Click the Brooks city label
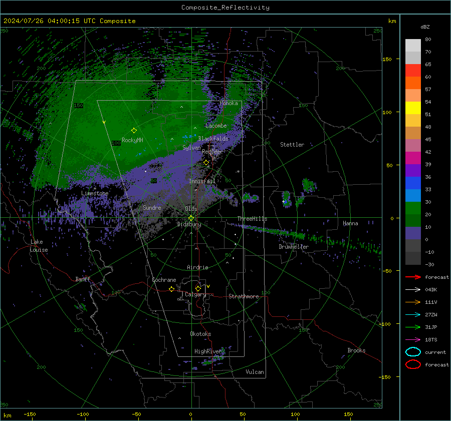The image size is (451, 421). [356, 350]
